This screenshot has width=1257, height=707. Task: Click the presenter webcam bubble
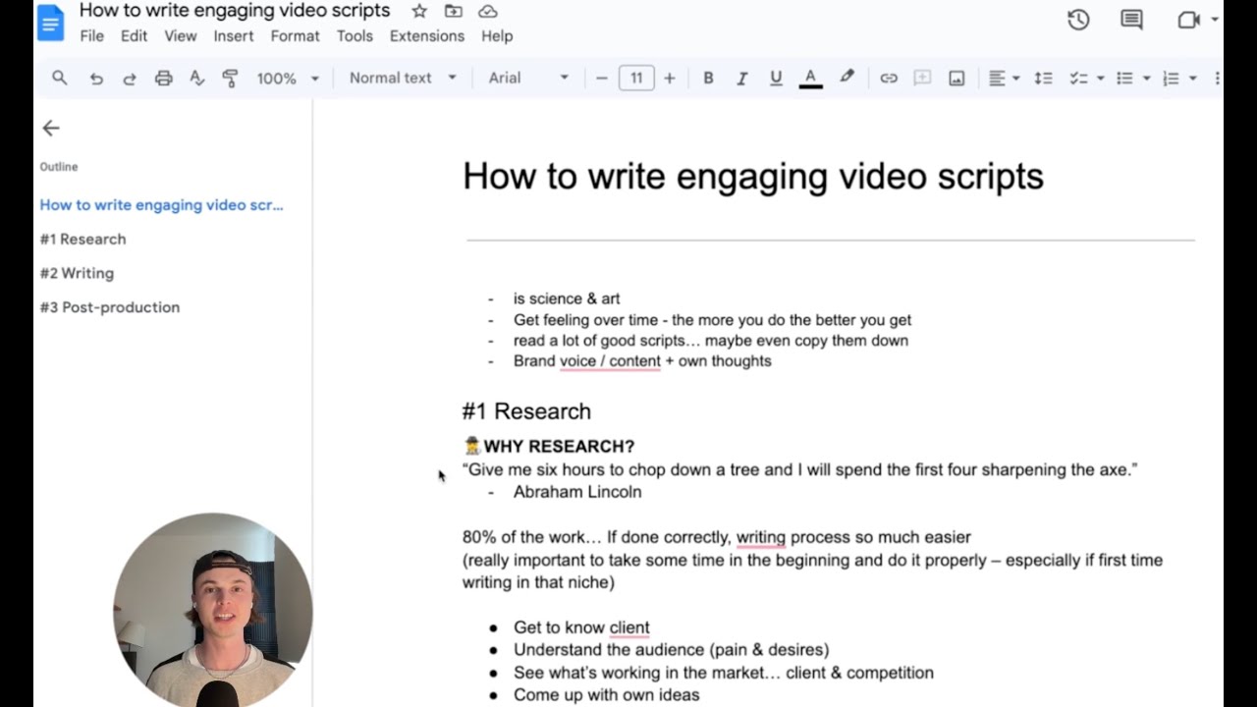point(212,610)
